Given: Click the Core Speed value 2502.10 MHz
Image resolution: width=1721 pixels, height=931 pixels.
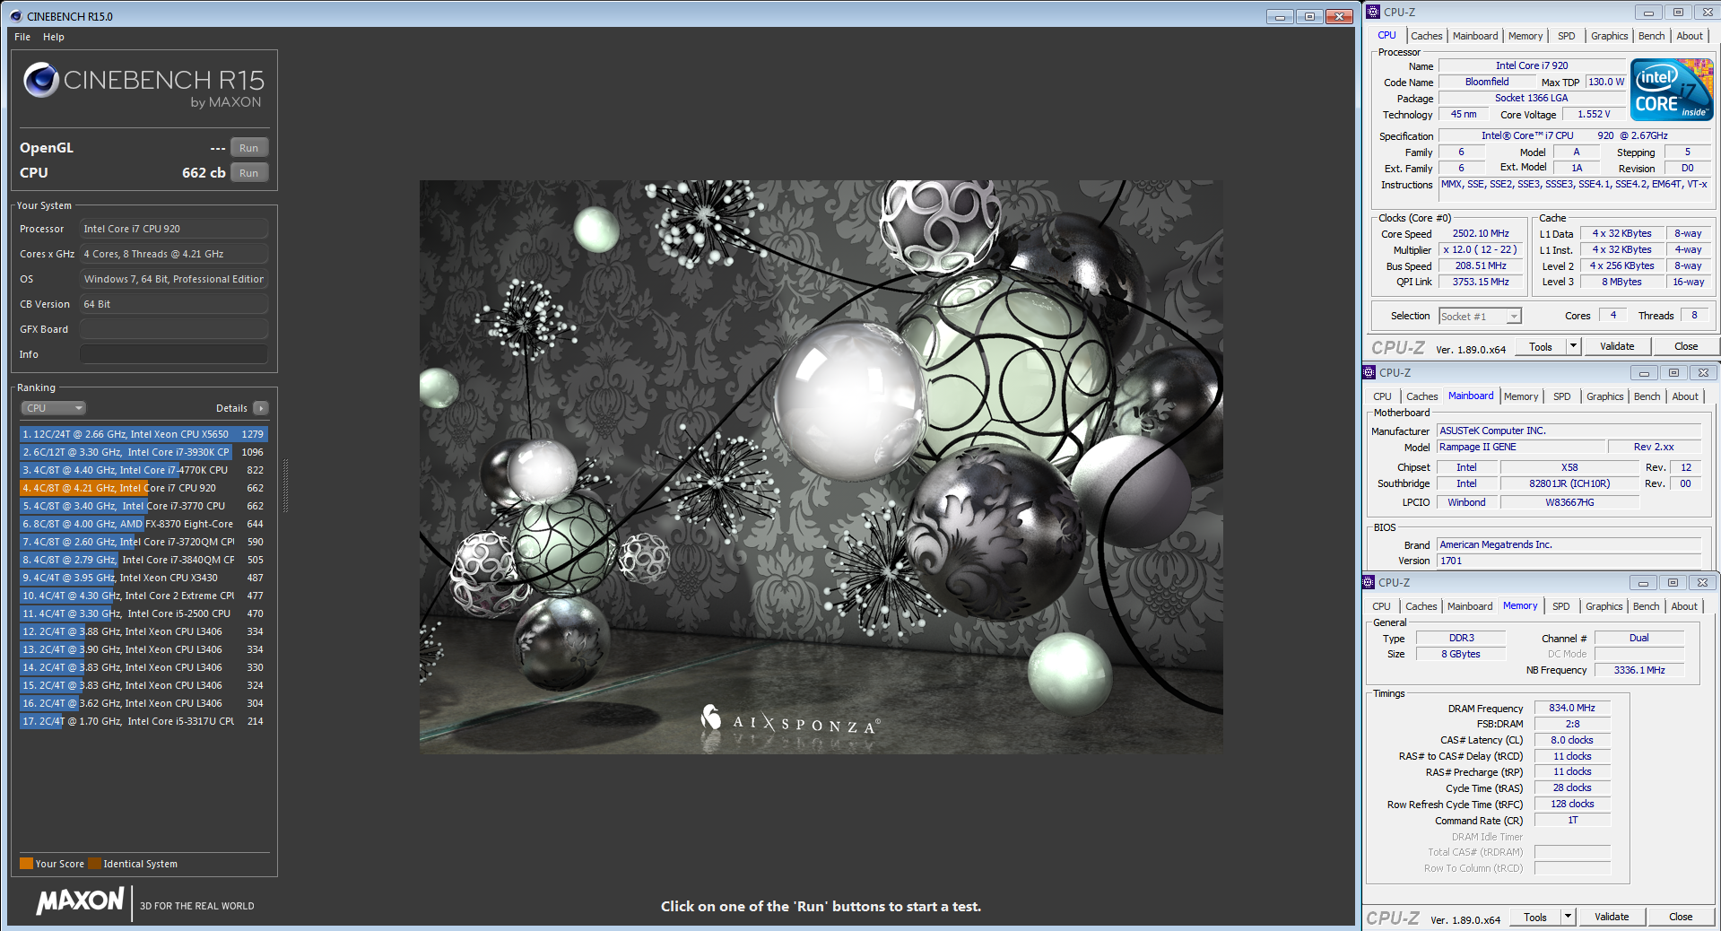Looking at the screenshot, I should [x=1481, y=234].
